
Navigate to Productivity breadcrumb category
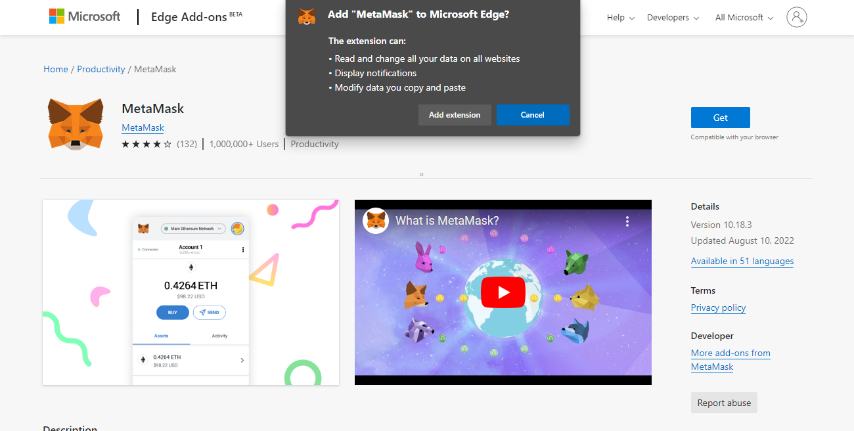click(x=101, y=69)
